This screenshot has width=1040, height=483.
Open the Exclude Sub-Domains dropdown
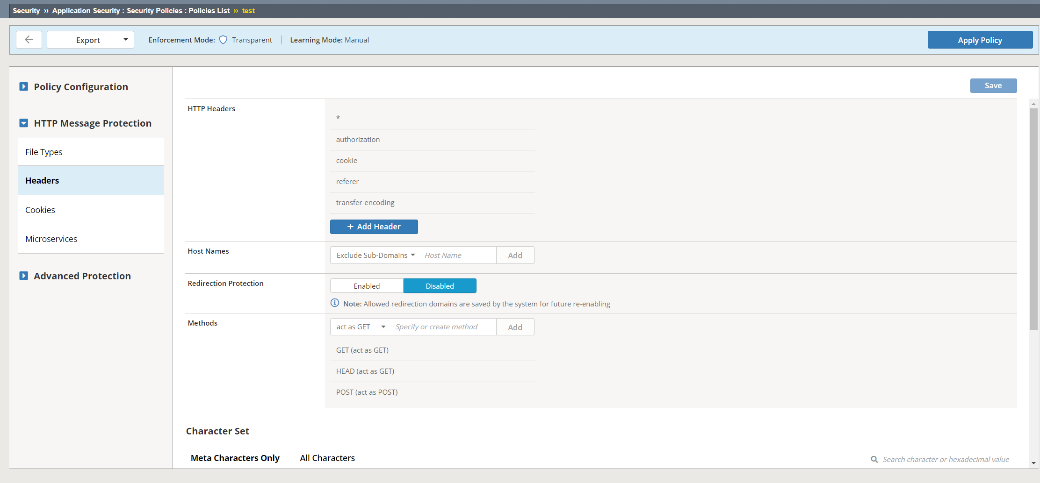(x=376, y=255)
